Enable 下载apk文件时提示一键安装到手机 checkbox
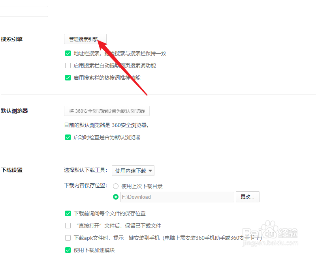 pyautogui.click(x=68, y=238)
